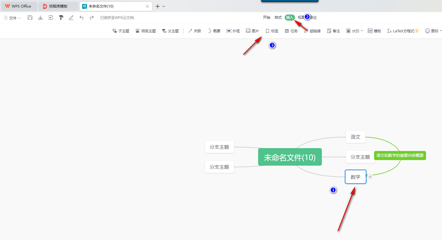Add a 关联 relationship line

click(194, 31)
